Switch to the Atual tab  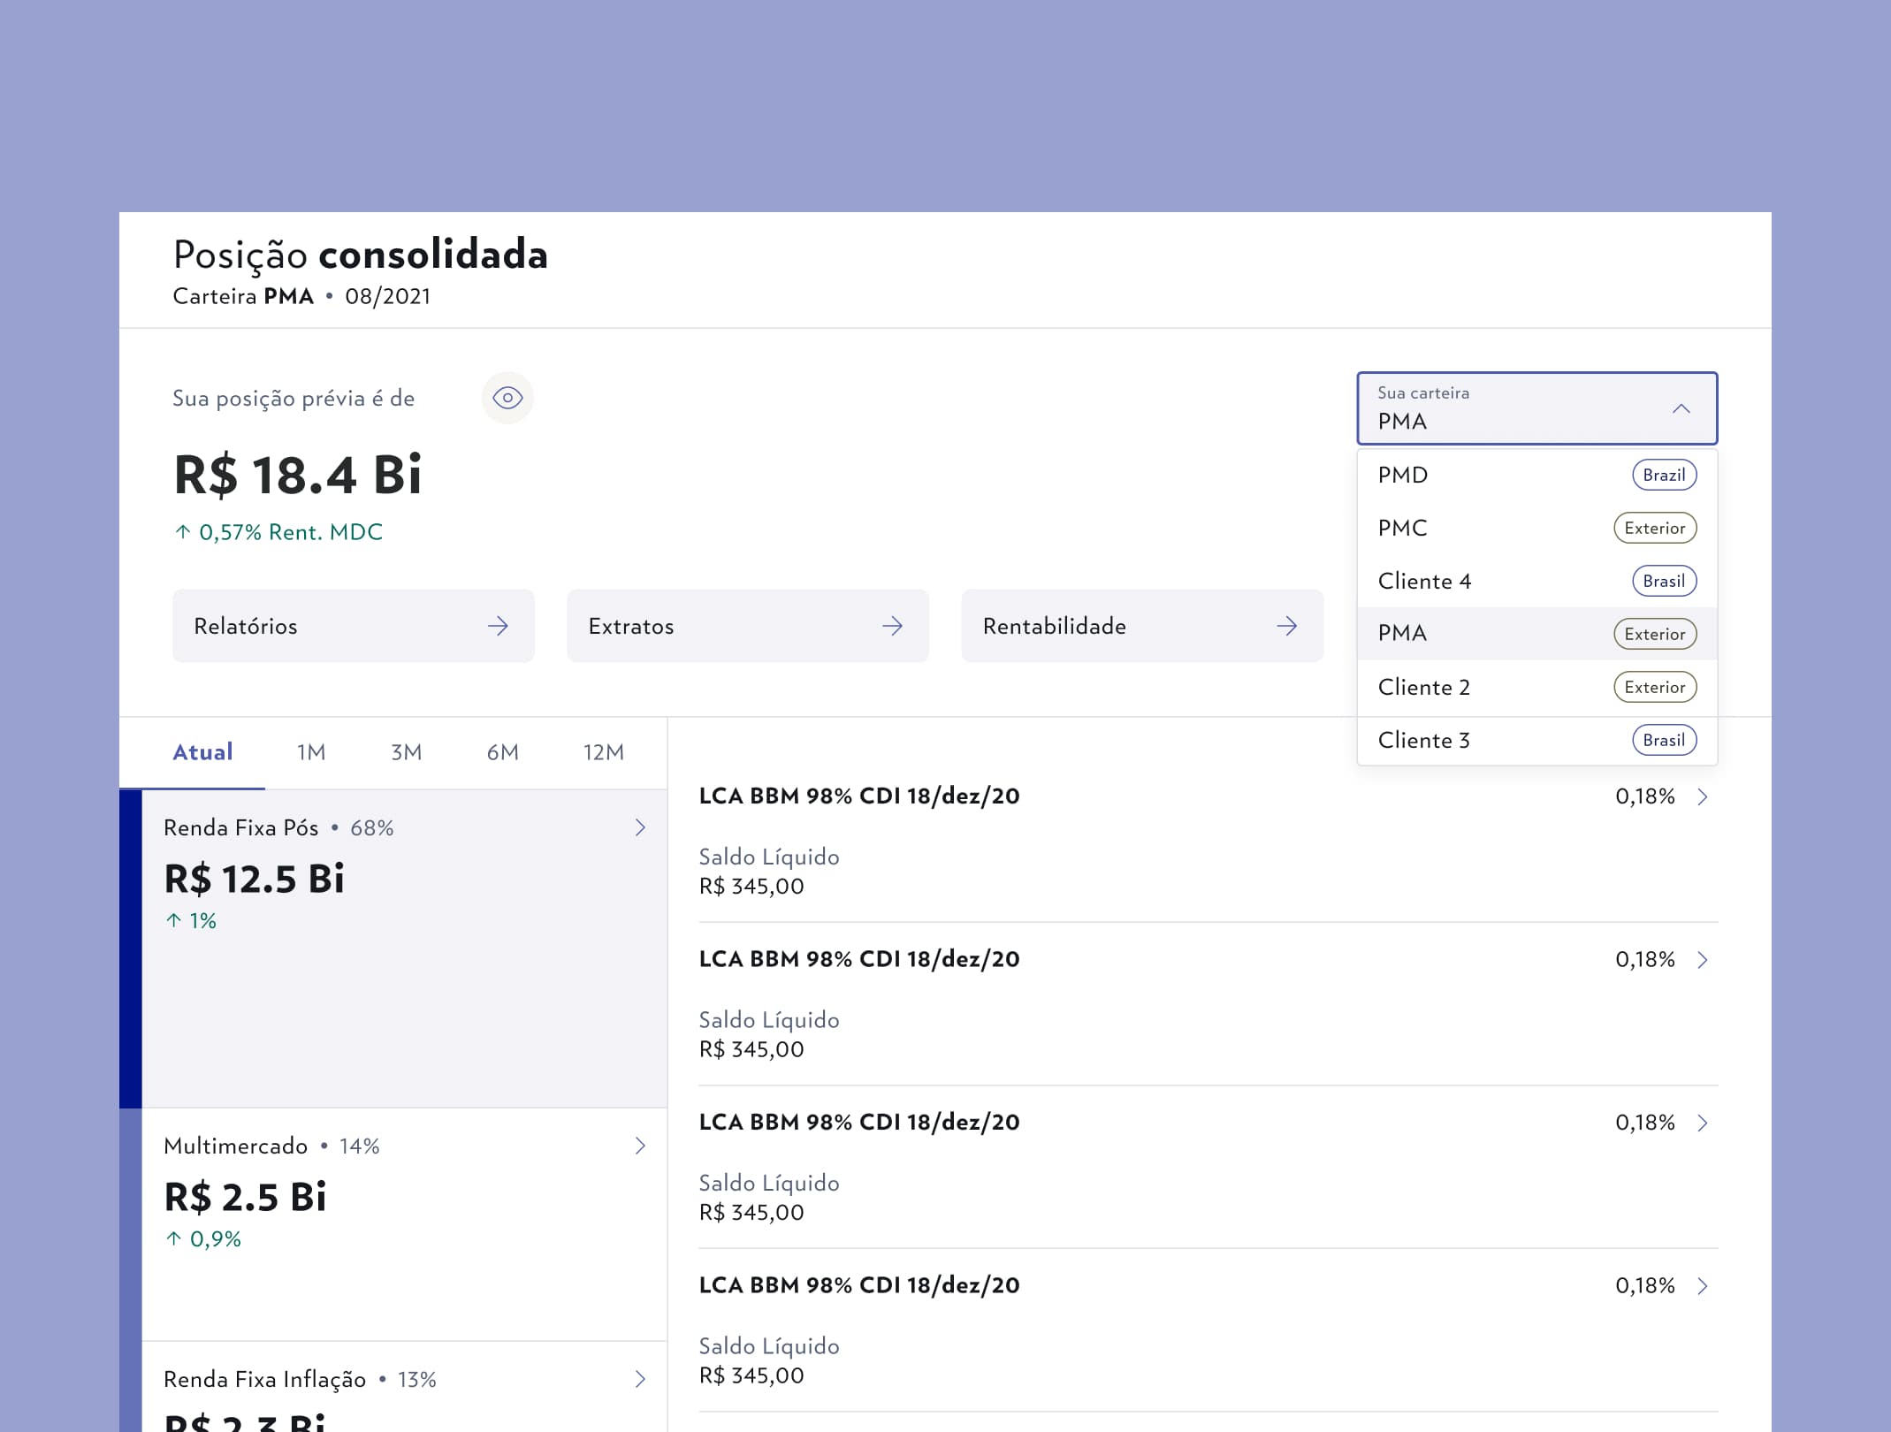[202, 752]
